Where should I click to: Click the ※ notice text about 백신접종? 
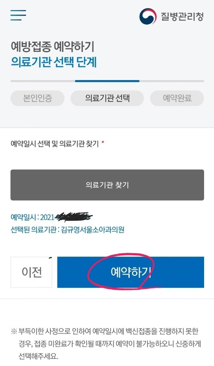[x=106, y=344]
